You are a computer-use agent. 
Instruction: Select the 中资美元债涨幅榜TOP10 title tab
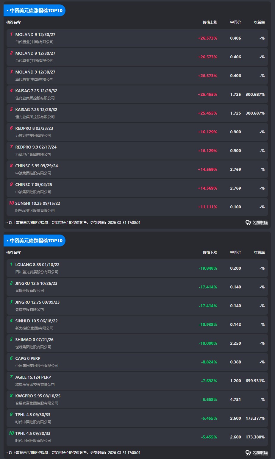(35, 10)
